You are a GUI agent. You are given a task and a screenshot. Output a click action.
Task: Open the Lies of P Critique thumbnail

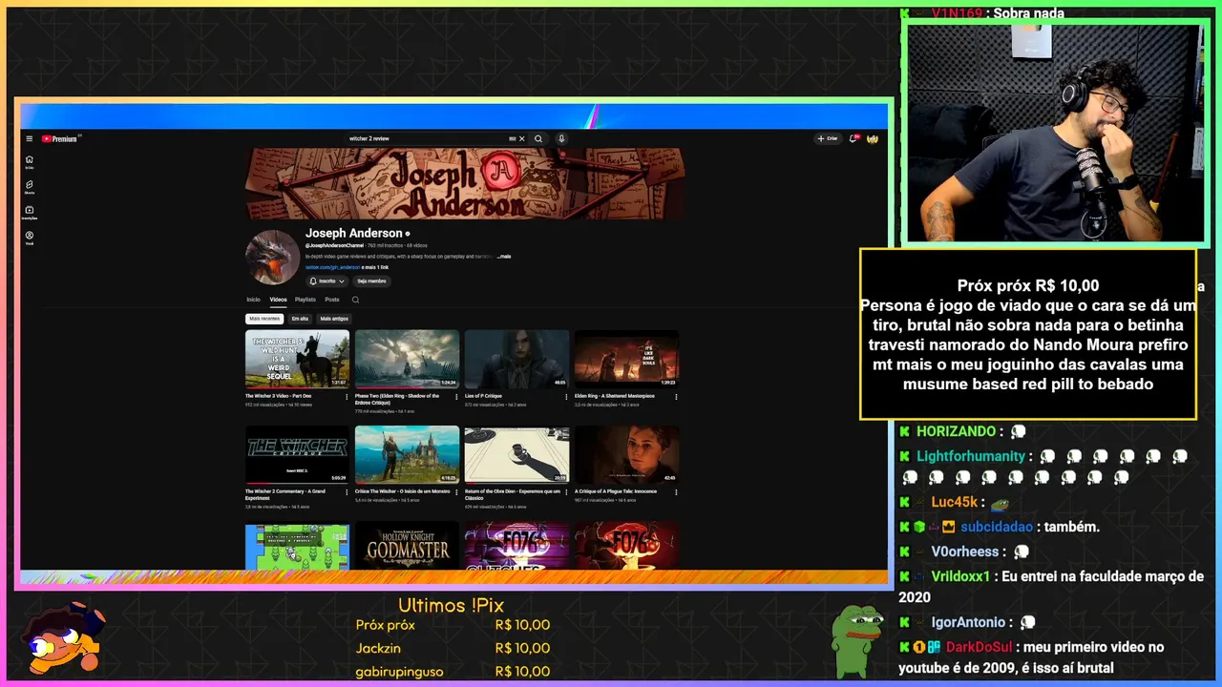click(516, 360)
